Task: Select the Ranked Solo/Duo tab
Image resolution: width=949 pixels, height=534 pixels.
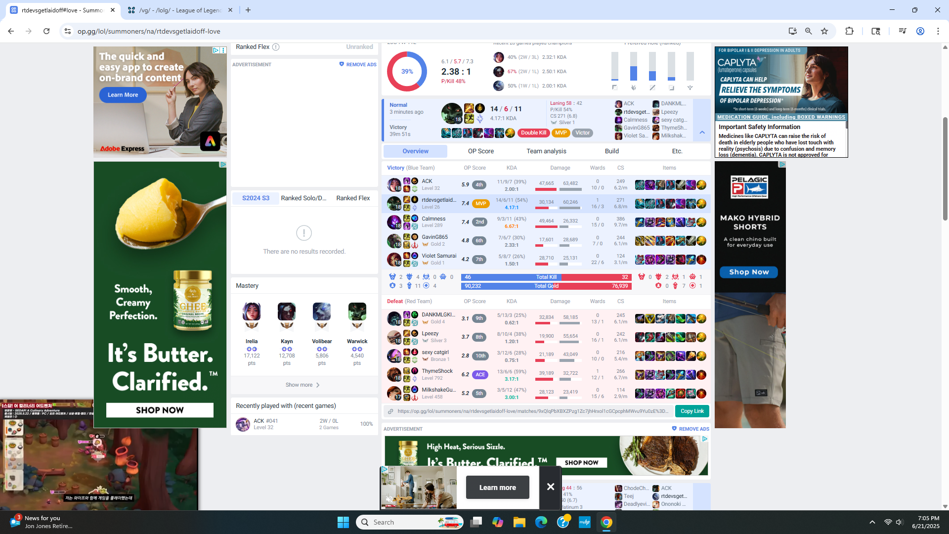Action: [x=303, y=198]
